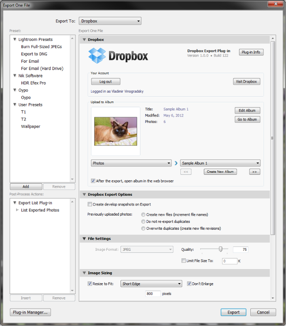Collapse the Oypo preset group header

15,90
